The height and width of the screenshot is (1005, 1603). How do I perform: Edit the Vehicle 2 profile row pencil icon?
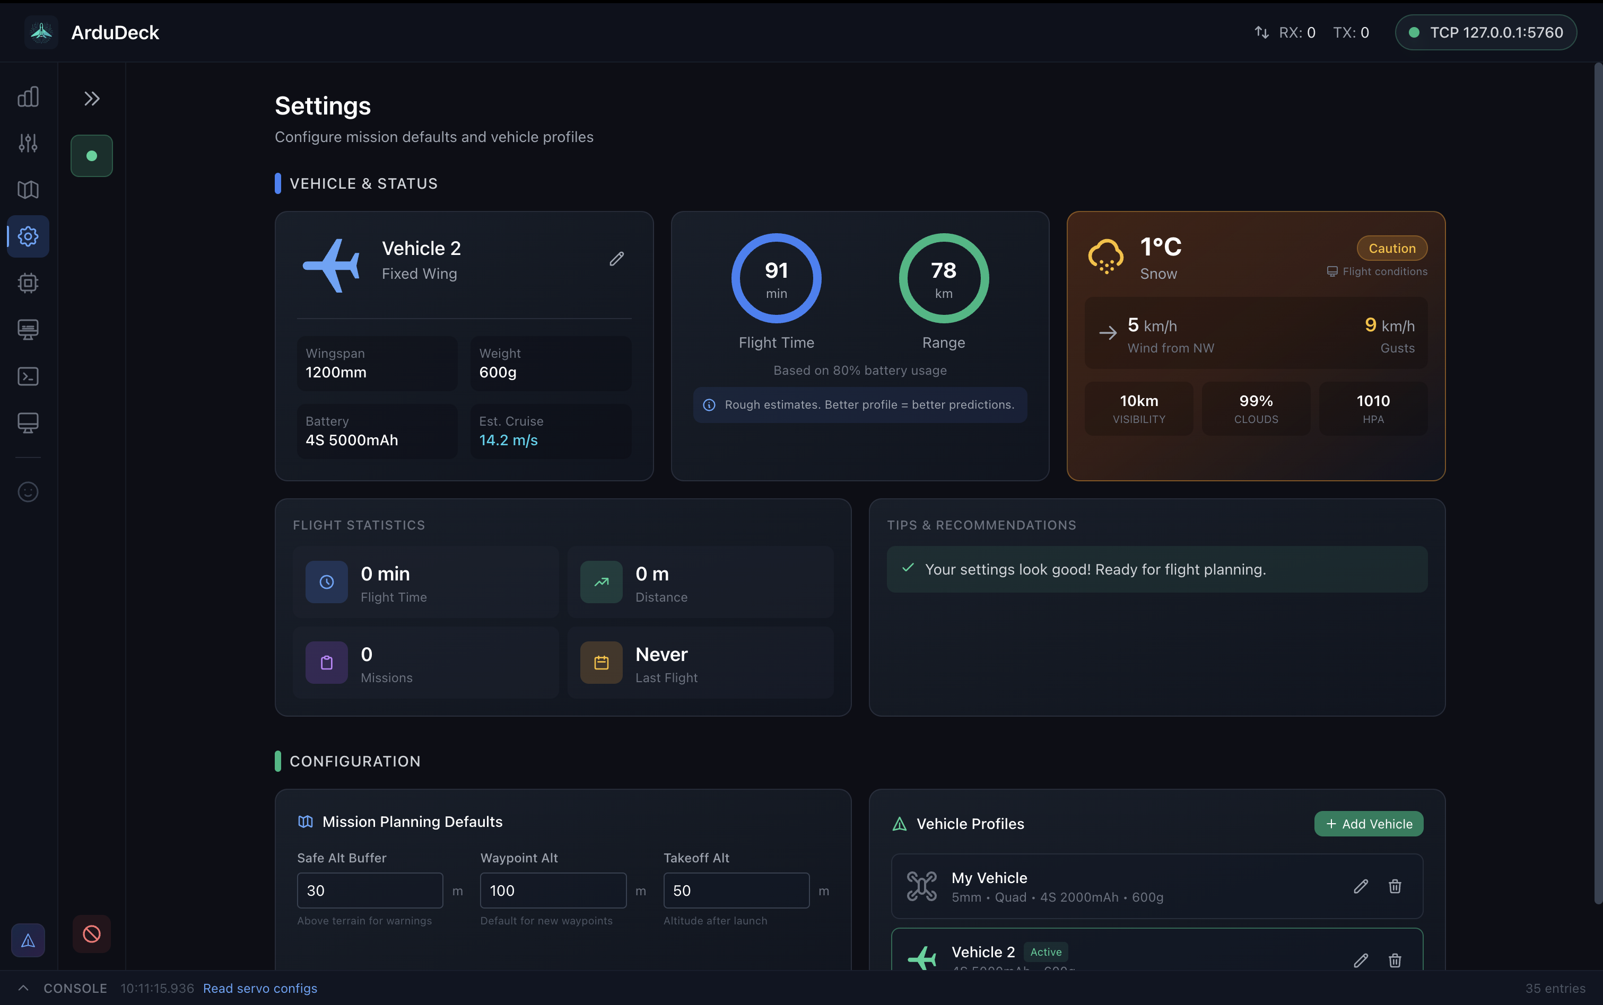[1361, 960]
